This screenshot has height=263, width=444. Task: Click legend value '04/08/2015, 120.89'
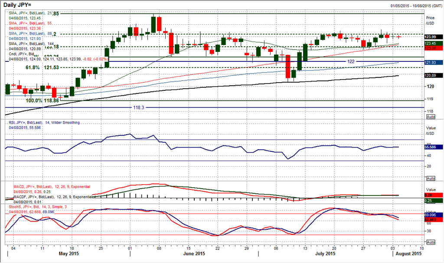click(25, 49)
